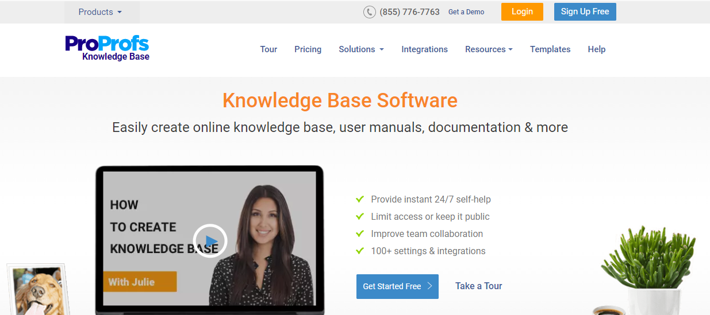Screen dimensions: 710x315
Task: Click the (855) 776-7763 phone number
Action: [409, 12]
